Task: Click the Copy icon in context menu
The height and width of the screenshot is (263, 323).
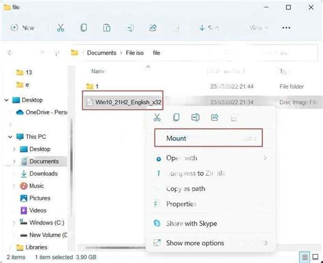Action: (x=176, y=117)
